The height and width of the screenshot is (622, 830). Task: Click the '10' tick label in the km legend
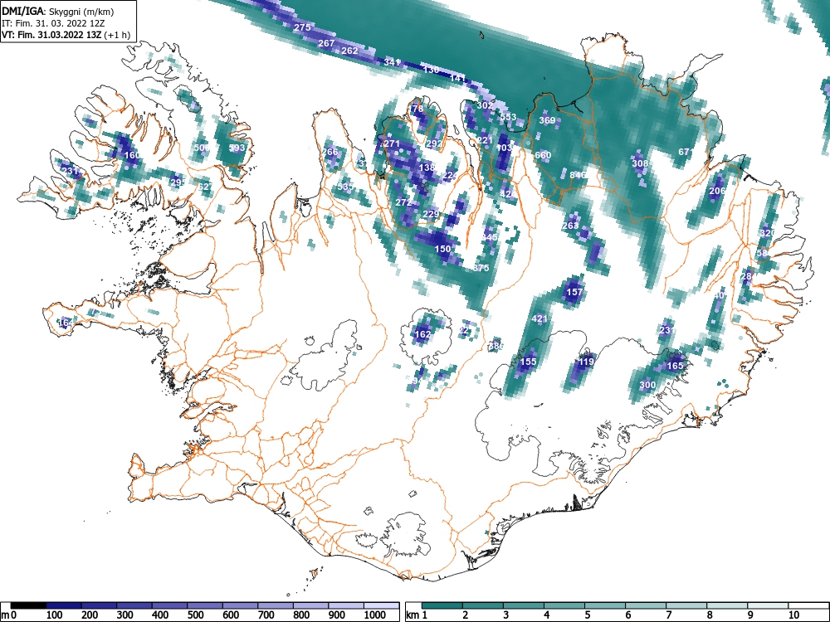(x=793, y=615)
